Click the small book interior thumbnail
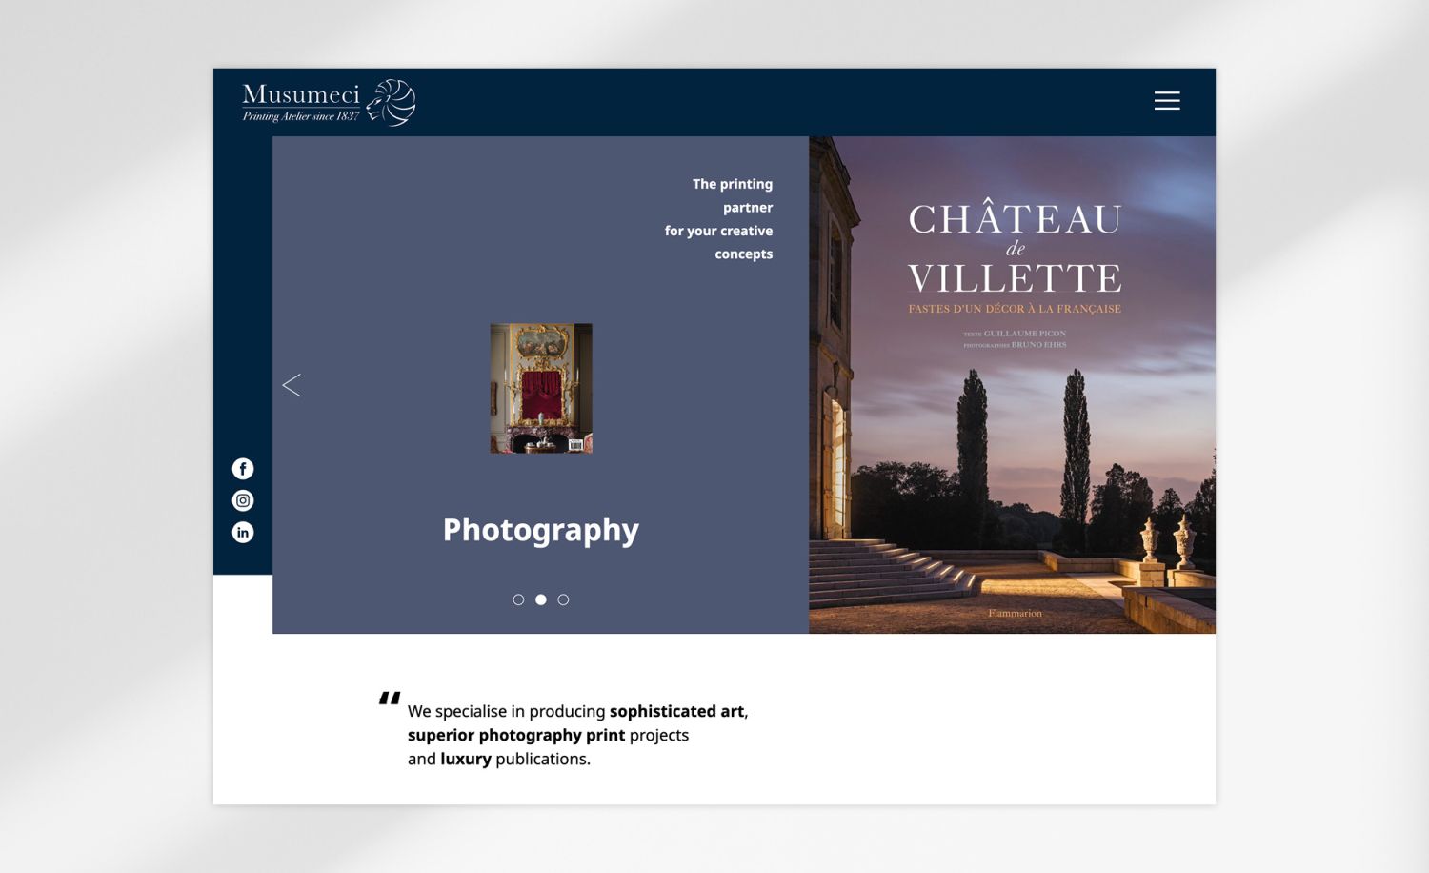Image resolution: width=1429 pixels, height=873 pixels. [x=541, y=388]
